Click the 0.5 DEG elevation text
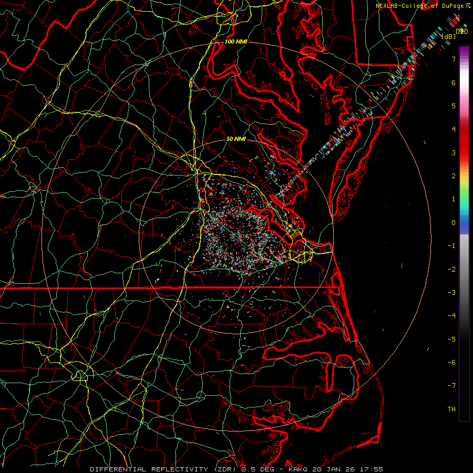The image size is (473, 473). pos(258,469)
